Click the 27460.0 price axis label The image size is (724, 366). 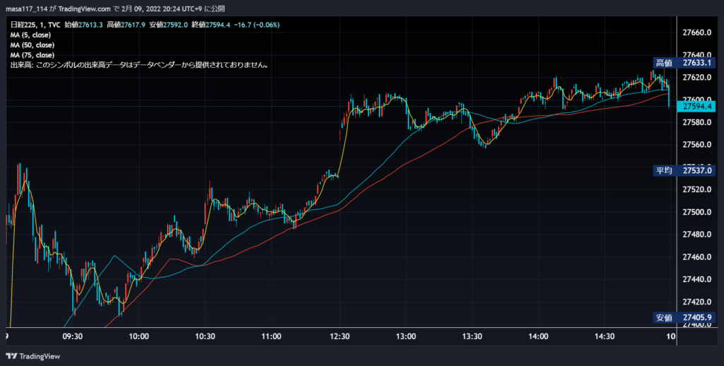pos(696,257)
